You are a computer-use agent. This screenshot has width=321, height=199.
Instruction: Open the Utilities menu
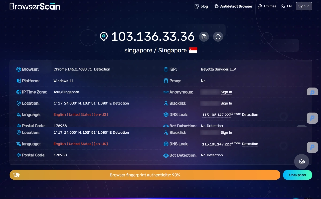270,6
